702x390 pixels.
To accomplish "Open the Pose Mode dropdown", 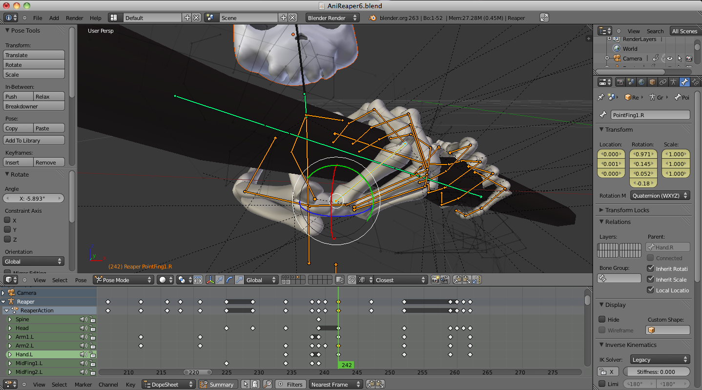I will [x=123, y=280].
